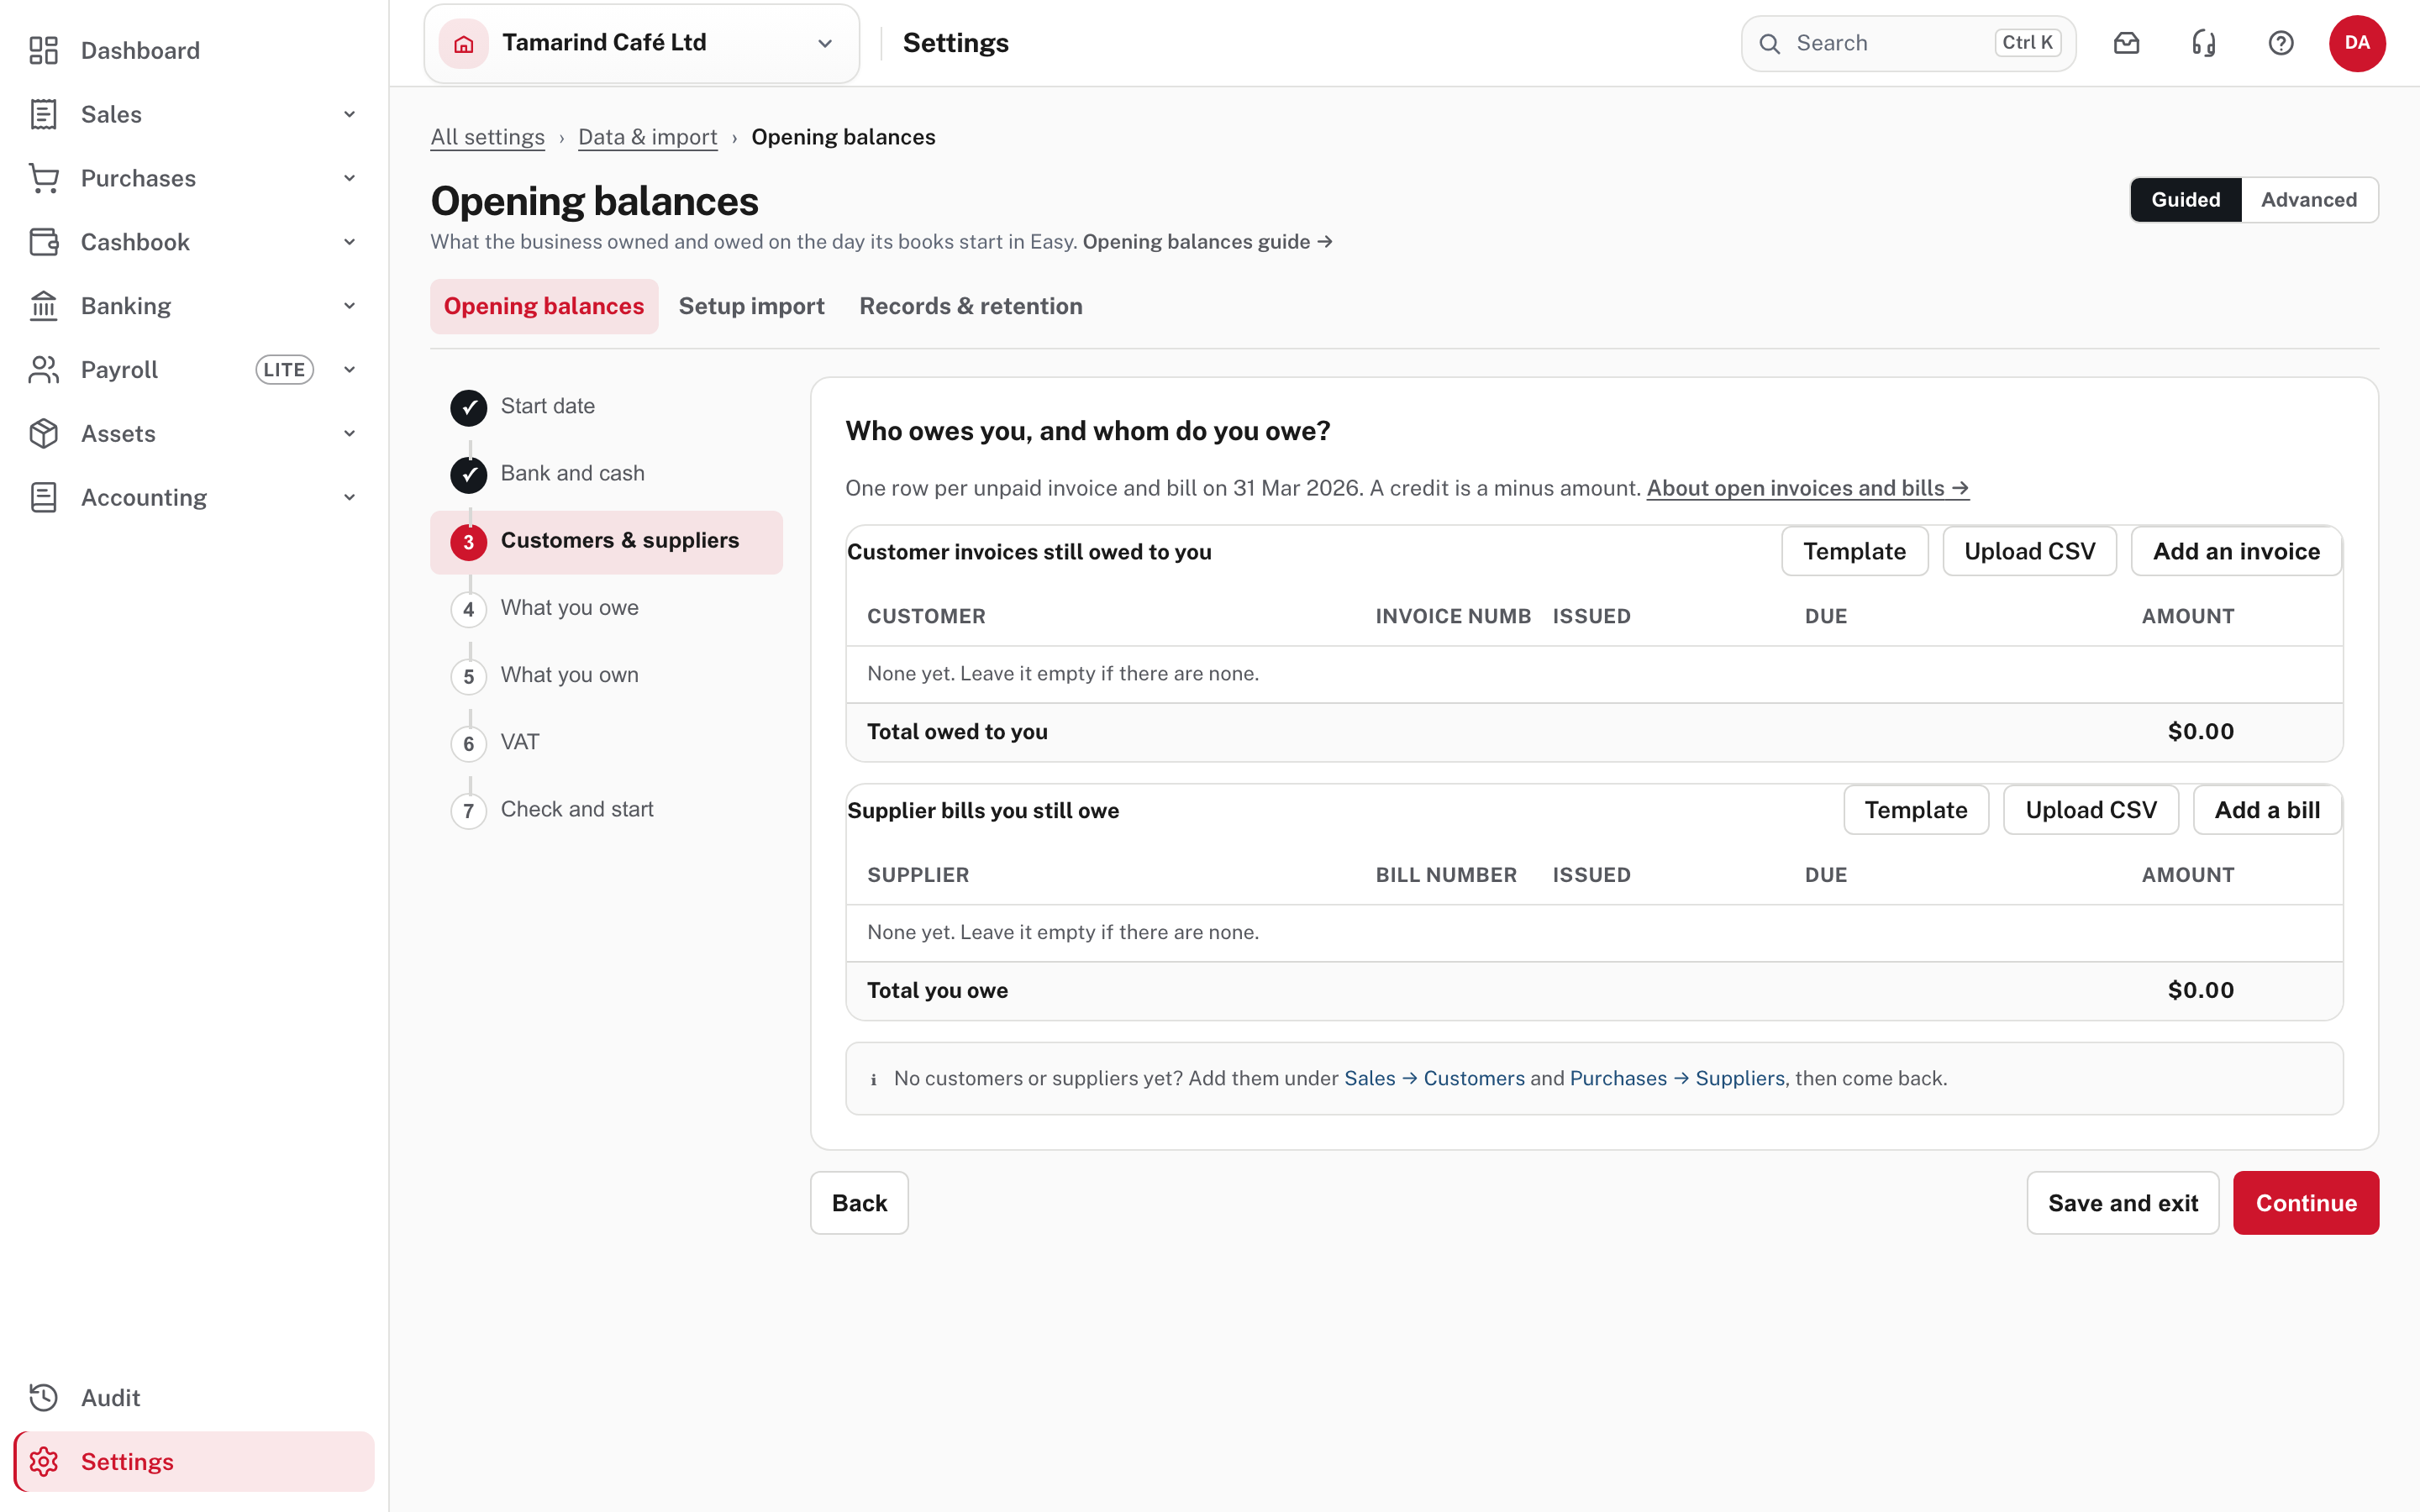Click the Payroll people icon

coord(44,370)
